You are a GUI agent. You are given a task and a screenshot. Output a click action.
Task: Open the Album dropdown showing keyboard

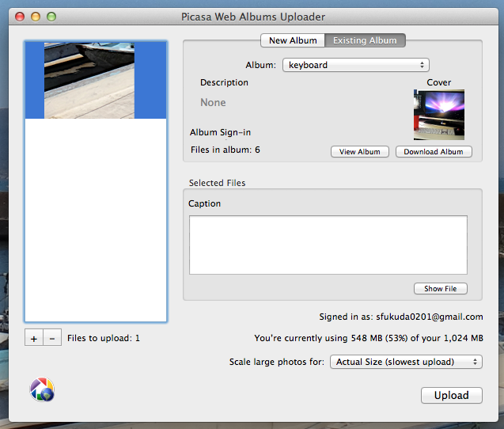click(356, 65)
